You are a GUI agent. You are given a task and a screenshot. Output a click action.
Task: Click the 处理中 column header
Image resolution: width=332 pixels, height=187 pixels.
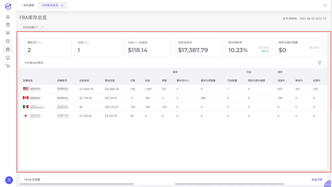tap(316, 81)
